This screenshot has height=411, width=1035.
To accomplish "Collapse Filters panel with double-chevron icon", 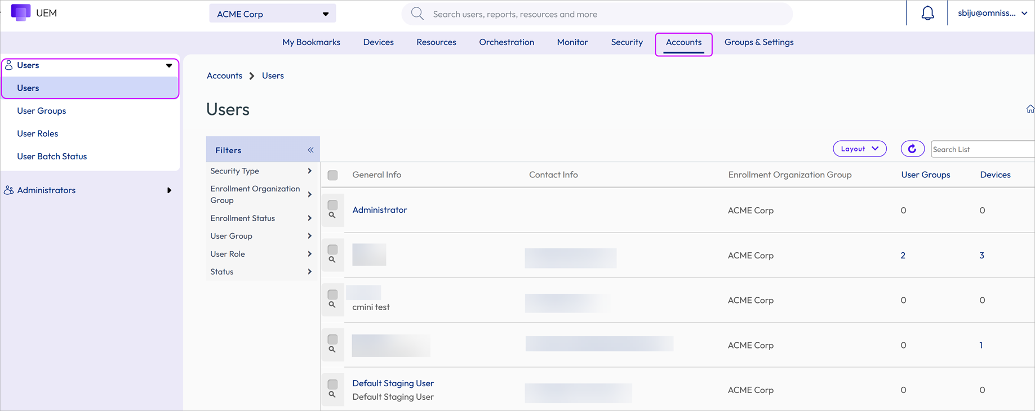I will point(310,150).
